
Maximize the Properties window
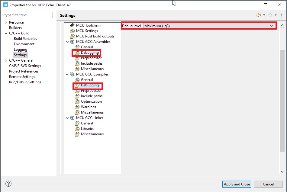(266, 5)
